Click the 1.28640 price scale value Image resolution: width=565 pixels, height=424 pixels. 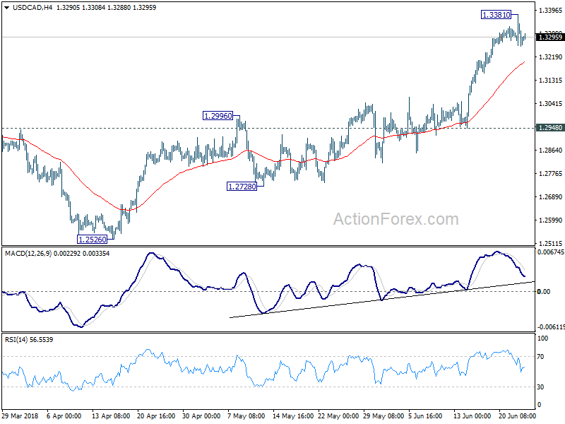tap(550, 151)
